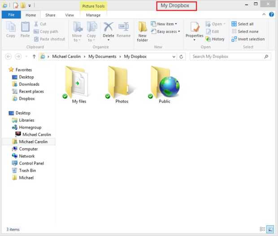The width and height of the screenshot is (278, 236).
Task: Open Control Panel in navigation pane
Action: 28,163
